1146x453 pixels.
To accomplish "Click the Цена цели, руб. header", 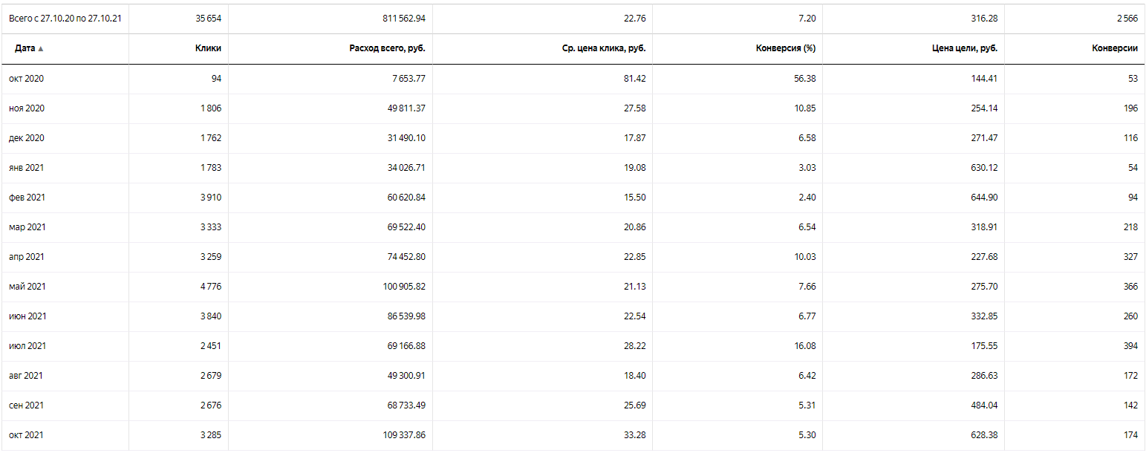I will coord(966,48).
